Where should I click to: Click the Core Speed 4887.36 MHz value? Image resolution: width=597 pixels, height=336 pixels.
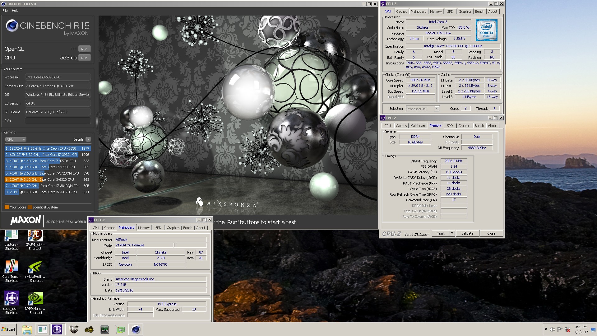pos(420,80)
